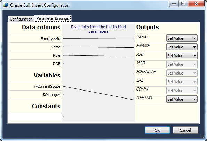The width and height of the screenshot is (207, 141).
Task: Click the Oracle Bulk Insert app icon
Action: 6,5
